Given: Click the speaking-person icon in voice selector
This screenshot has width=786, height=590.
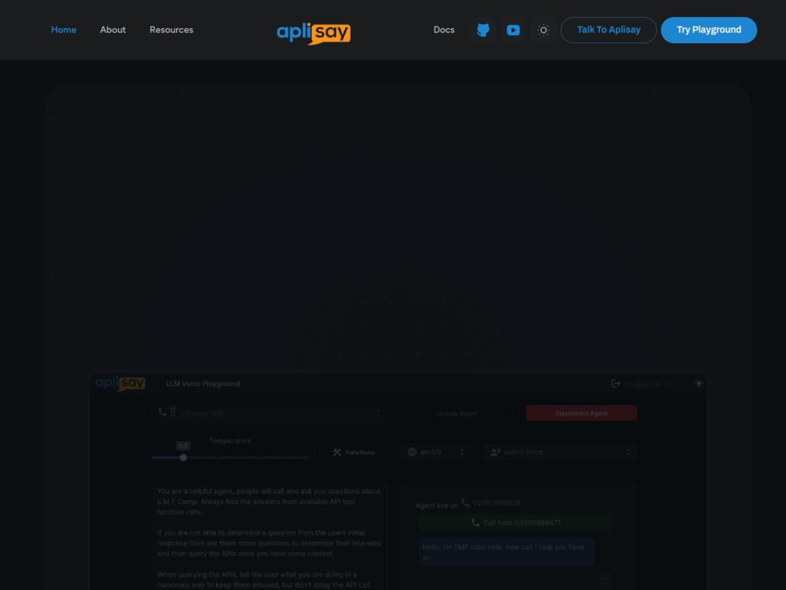Looking at the screenshot, I should pos(496,452).
